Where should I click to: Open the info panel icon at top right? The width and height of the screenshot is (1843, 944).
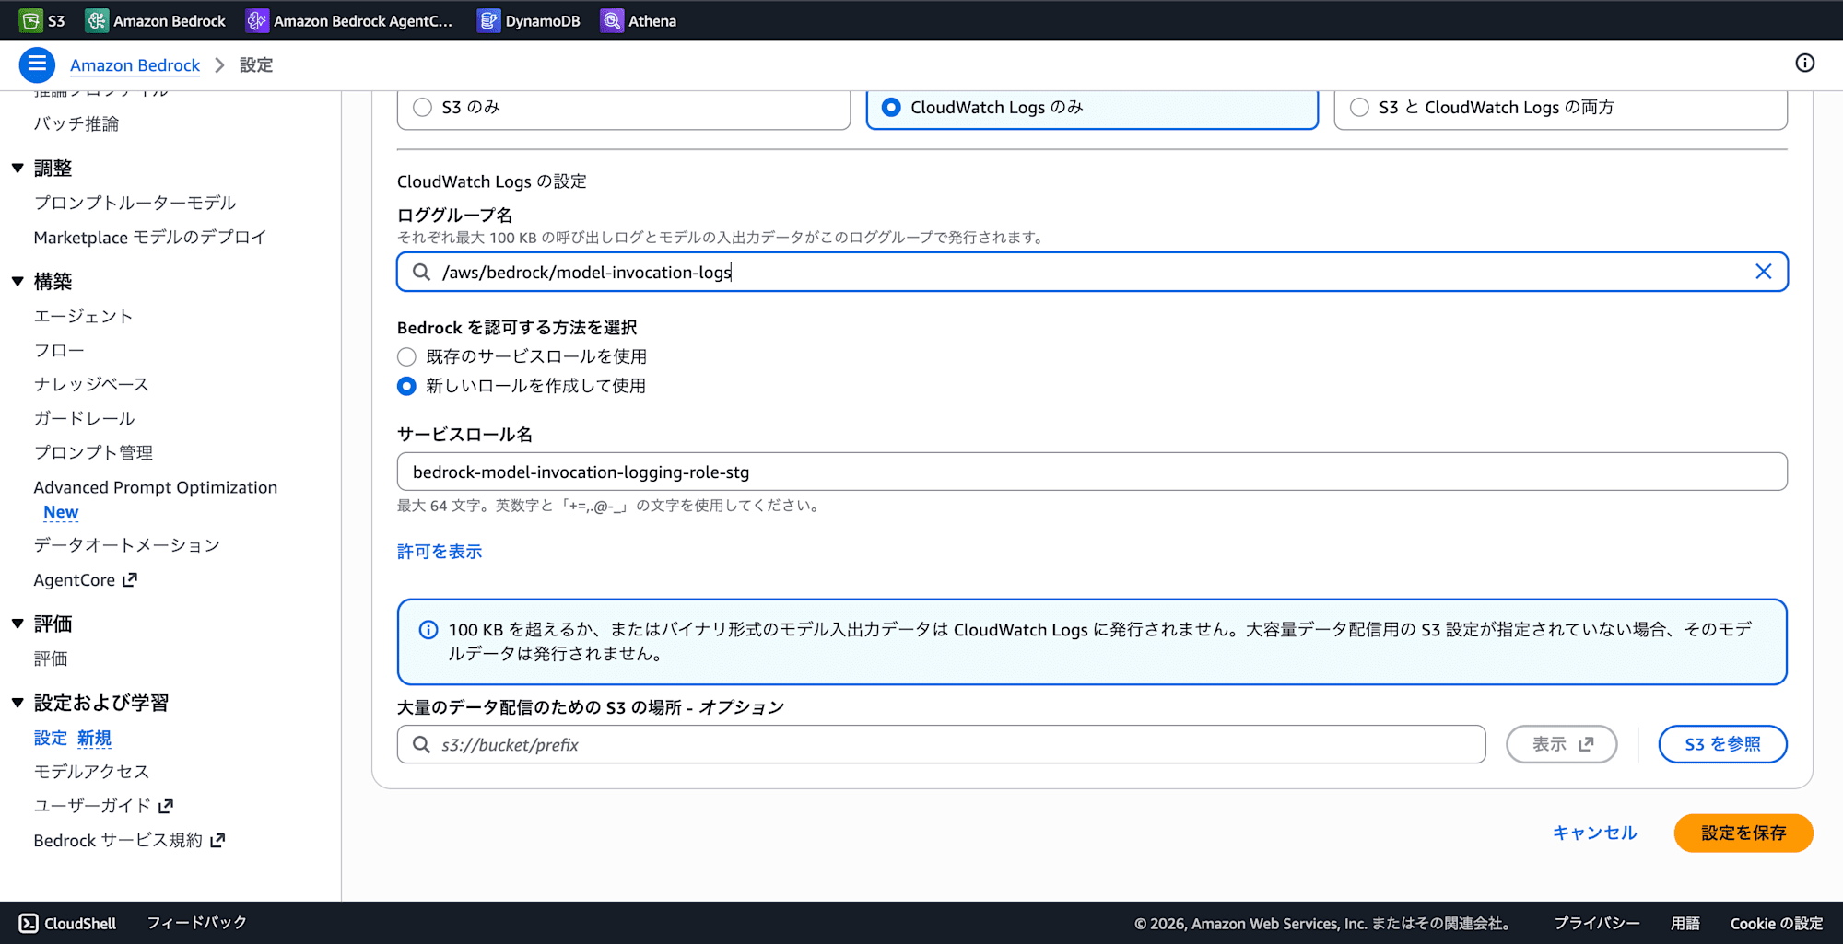[1804, 63]
